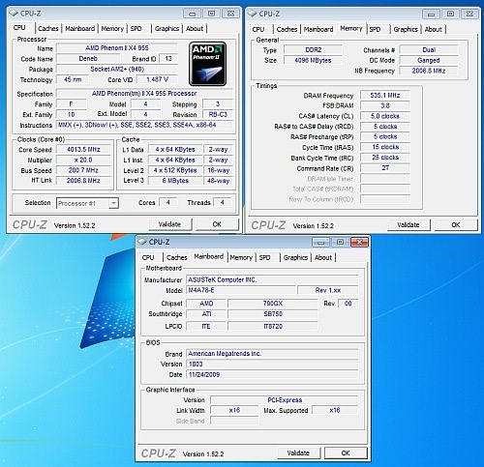Image resolution: width=484 pixels, height=467 pixels.
Task: Select SPD tab in Mainboard window
Action: 265,257
